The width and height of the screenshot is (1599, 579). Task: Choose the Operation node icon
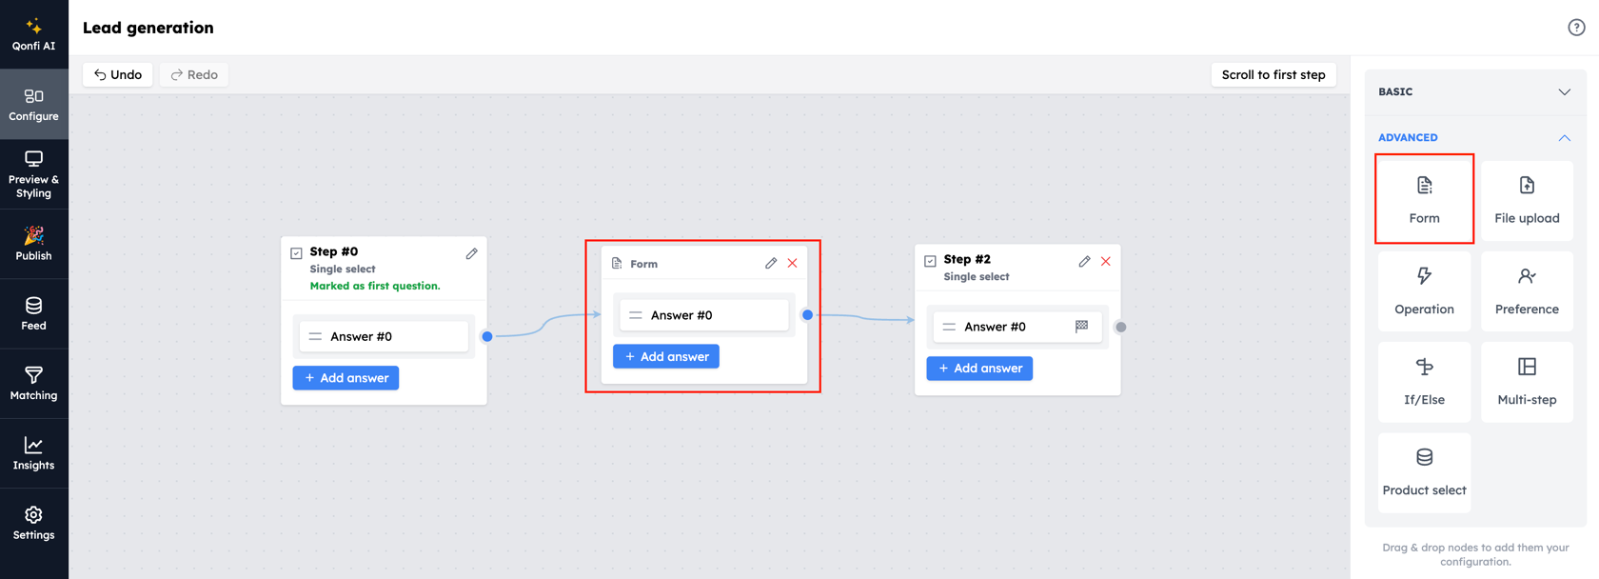click(x=1424, y=276)
